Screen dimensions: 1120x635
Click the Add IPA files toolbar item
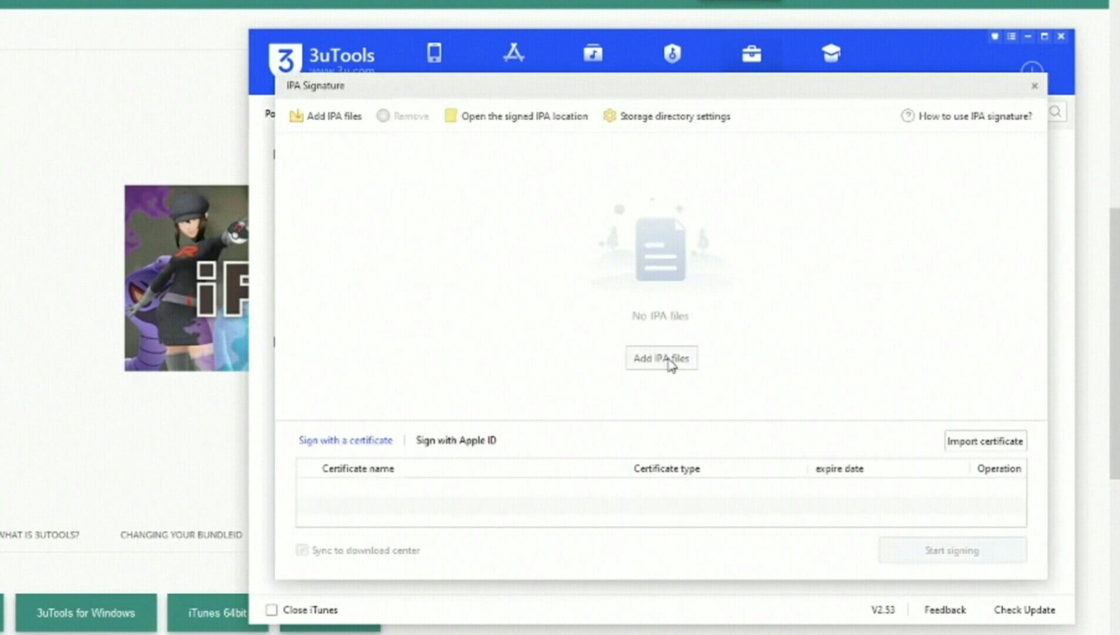(326, 116)
